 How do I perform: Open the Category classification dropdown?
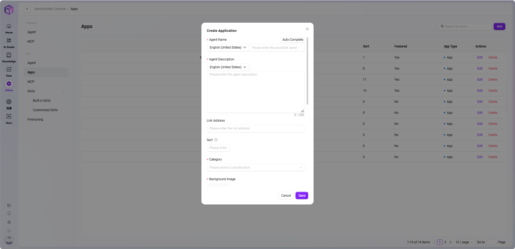255,168
